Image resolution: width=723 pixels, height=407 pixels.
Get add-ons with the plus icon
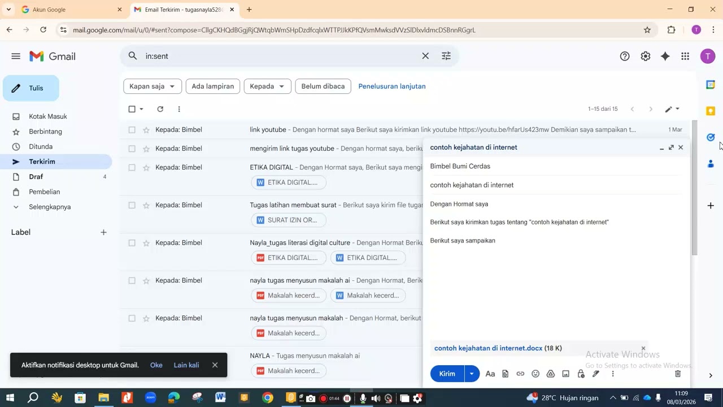tap(711, 205)
